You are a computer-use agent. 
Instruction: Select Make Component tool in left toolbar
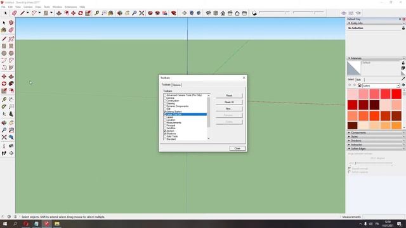point(11,23)
